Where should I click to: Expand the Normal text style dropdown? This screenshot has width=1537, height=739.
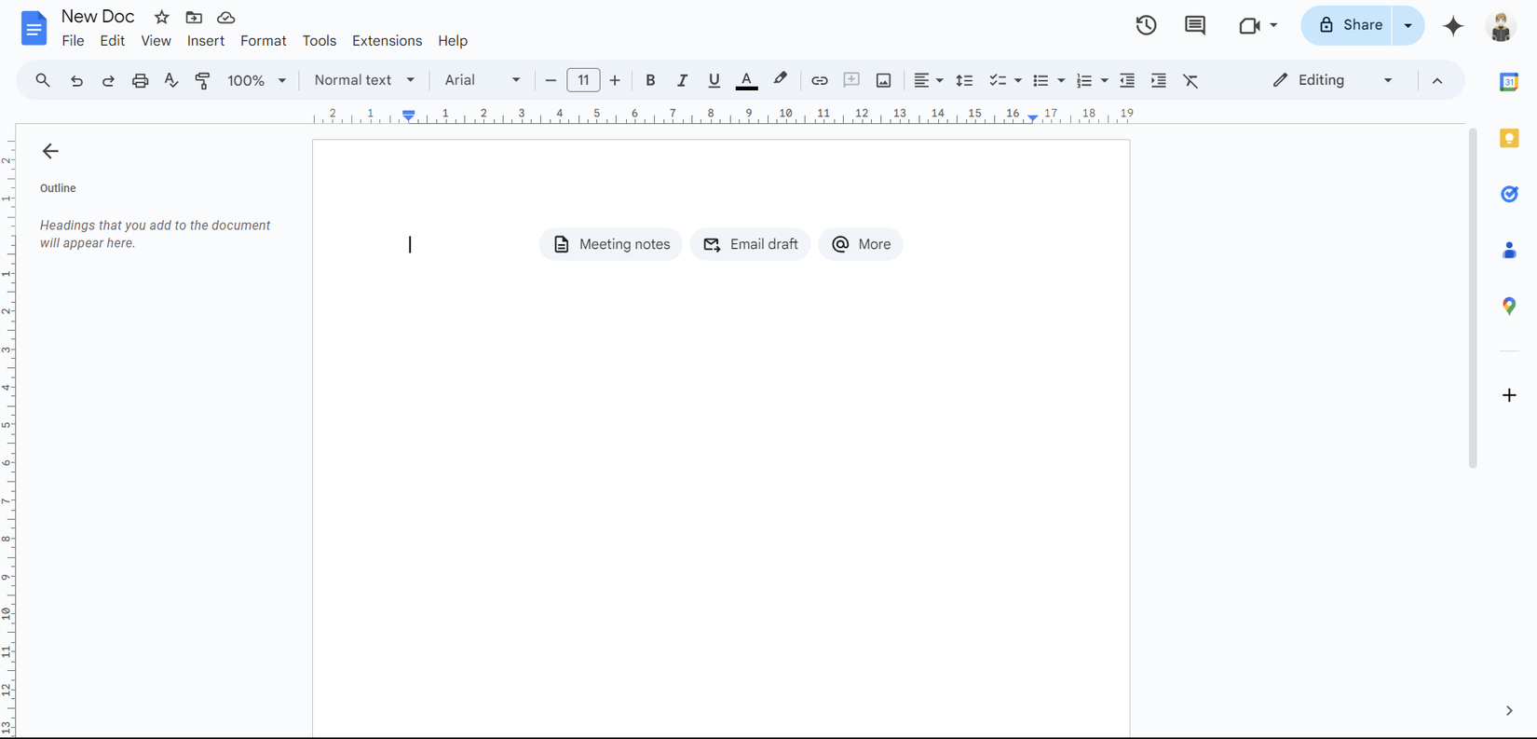364,80
